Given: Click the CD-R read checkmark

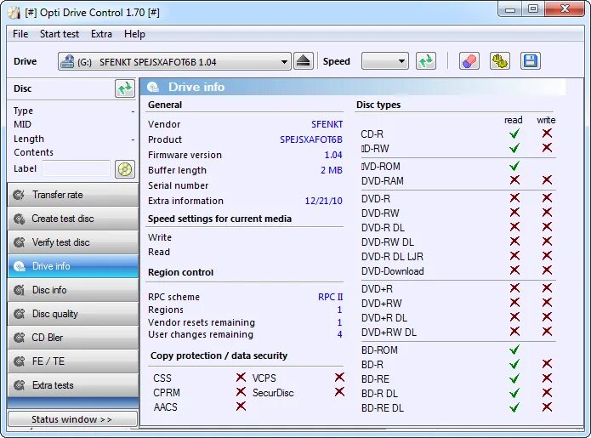Looking at the screenshot, I should click(x=514, y=134).
